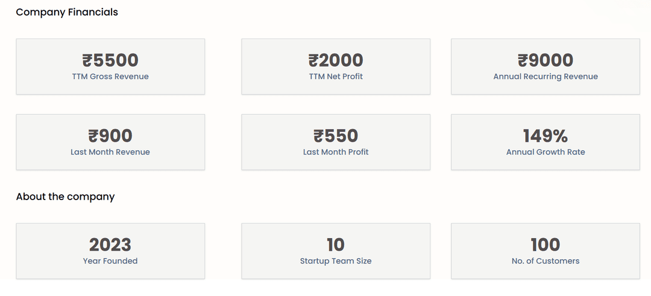Click the Startup Team Size card
Image resolution: width=651 pixels, height=296 pixels.
[x=336, y=251]
